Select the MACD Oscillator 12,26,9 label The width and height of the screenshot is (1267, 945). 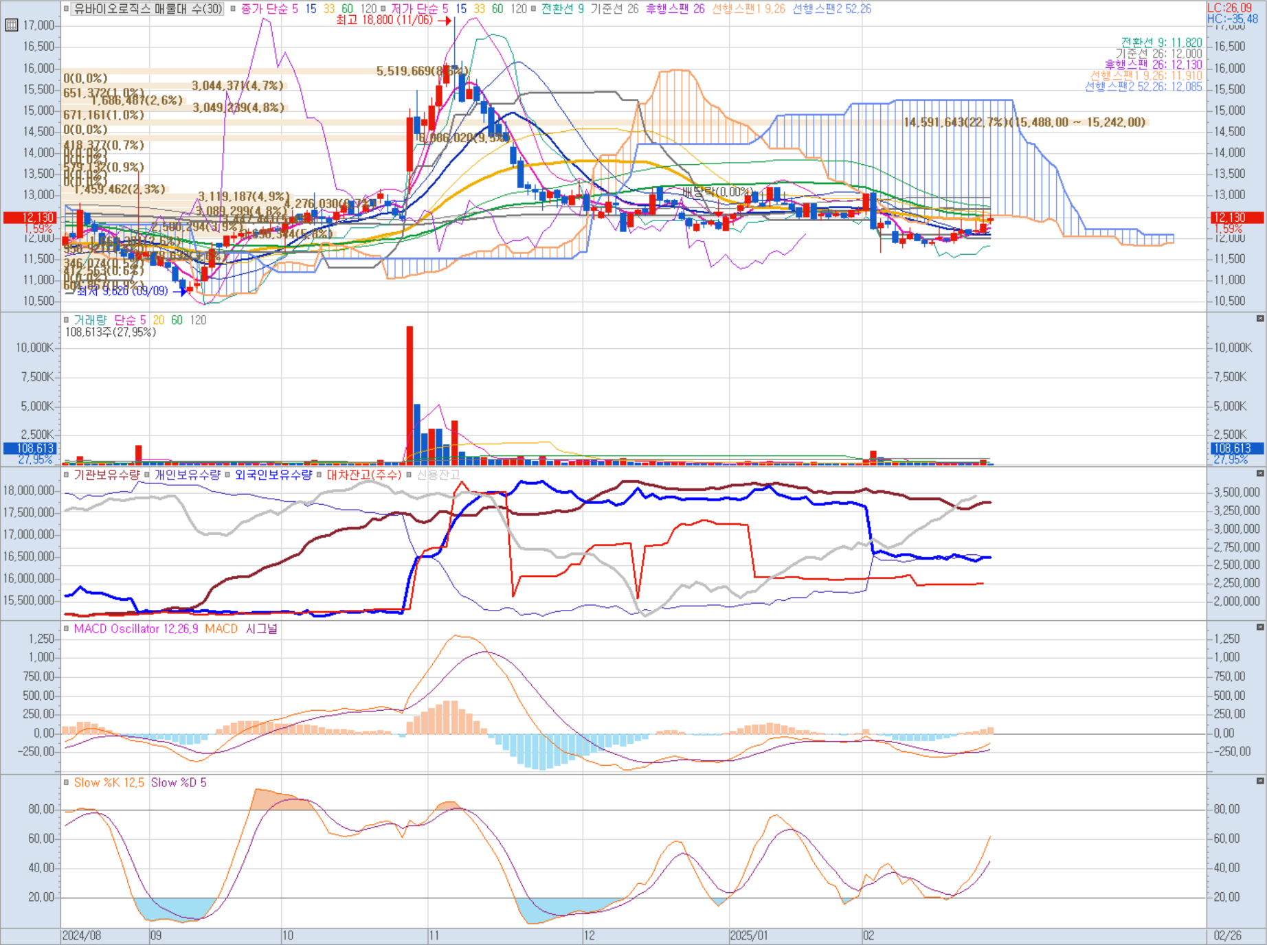click(136, 628)
